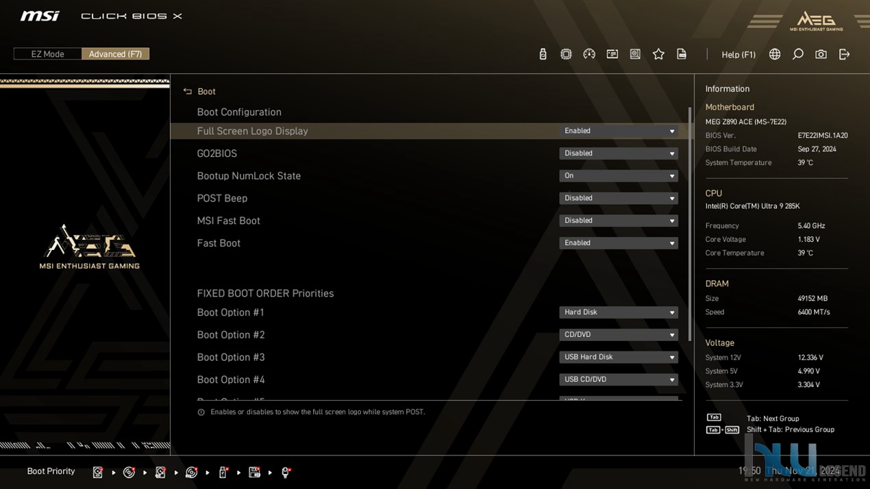Switch to EZ Mode tab
The height and width of the screenshot is (489, 870).
pos(47,54)
